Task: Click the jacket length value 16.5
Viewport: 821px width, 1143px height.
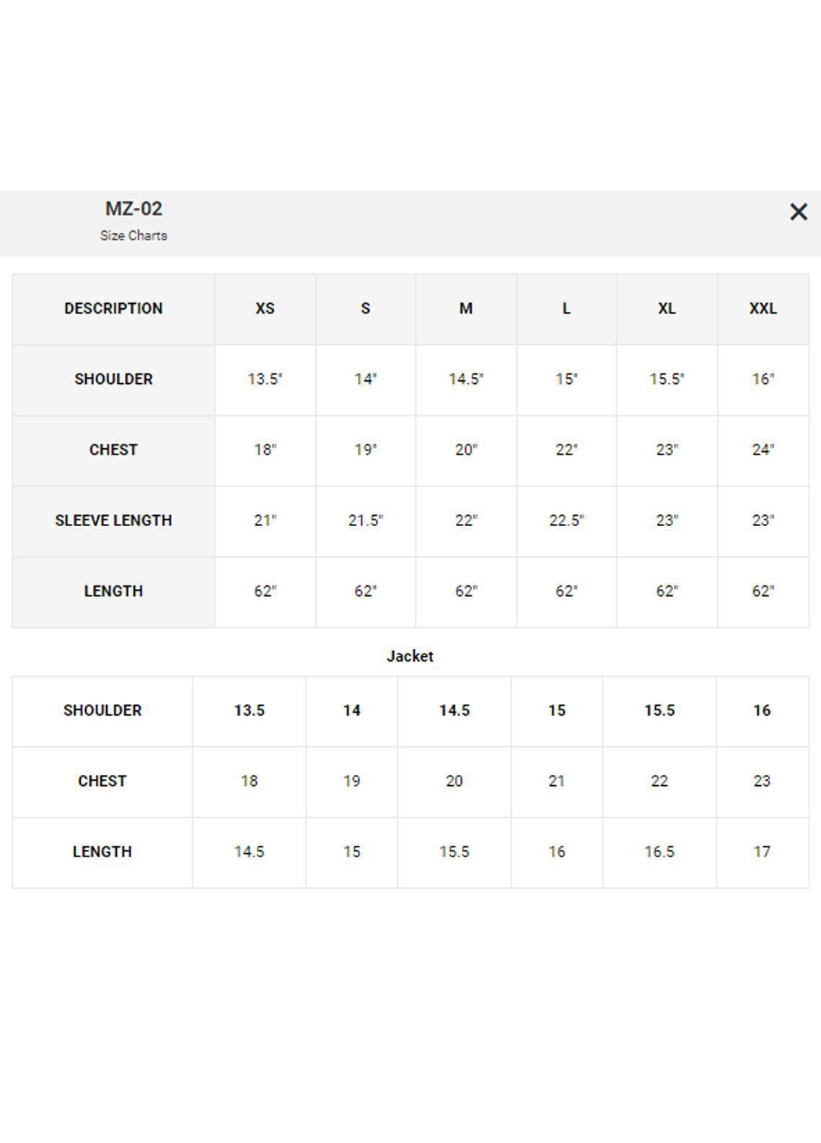Action: (659, 852)
